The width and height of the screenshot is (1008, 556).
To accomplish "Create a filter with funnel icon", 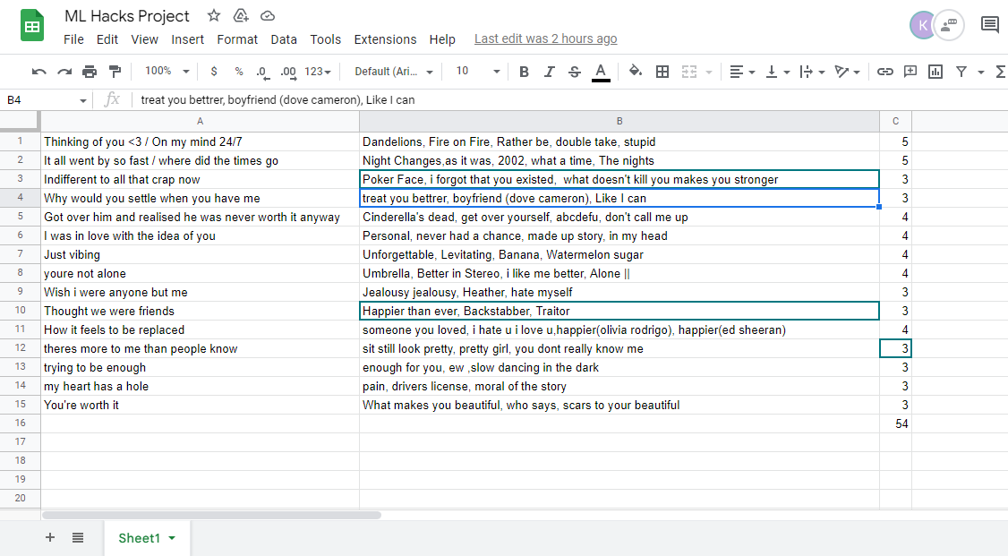I will tap(961, 72).
